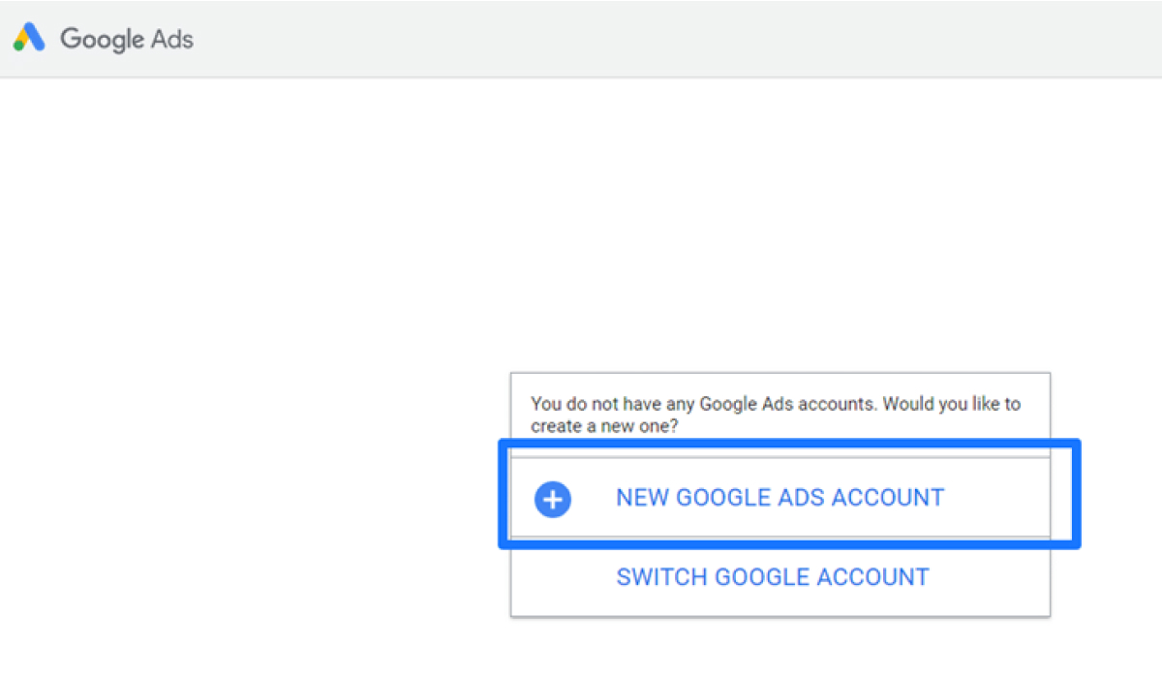Click "You do not have any Google Ads accounts" message
Image resolution: width=1162 pixels, height=678 pixels.
click(776, 415)
